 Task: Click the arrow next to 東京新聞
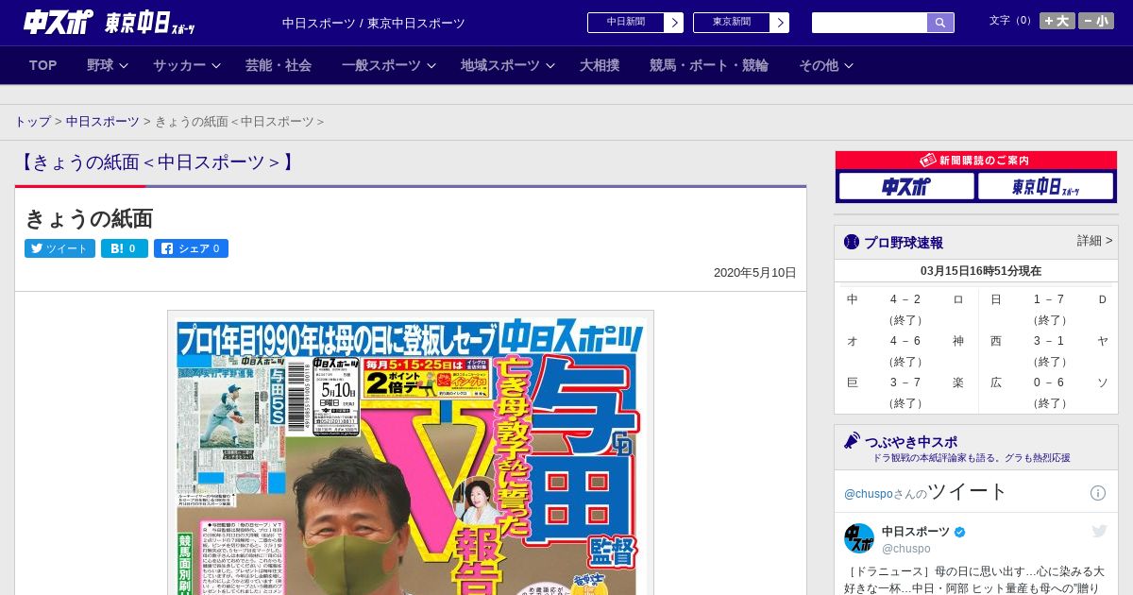(780, 23)
